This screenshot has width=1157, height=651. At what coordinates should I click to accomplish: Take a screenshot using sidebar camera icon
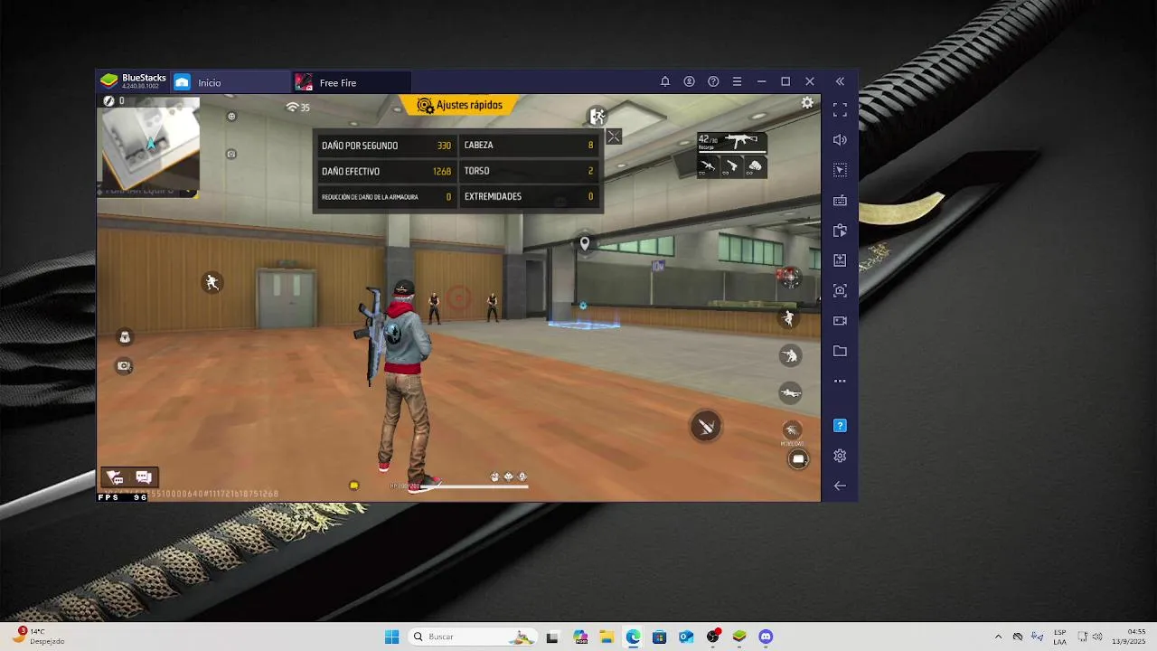point(840,290)
